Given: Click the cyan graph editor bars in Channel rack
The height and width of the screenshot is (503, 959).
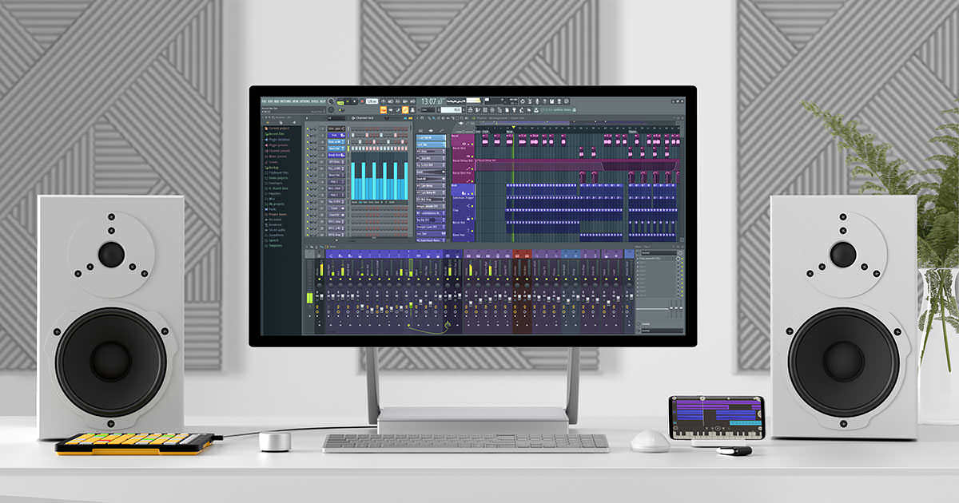Looking at the screenshot, I should [380, 180].
